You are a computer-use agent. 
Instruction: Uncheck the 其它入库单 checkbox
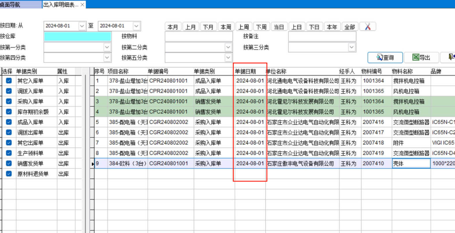(x=9, y=81)
